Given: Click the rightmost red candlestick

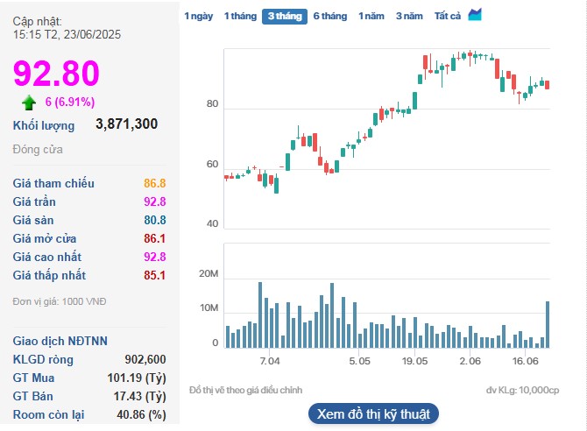Looking at the screenshot, I should (547, 84).
